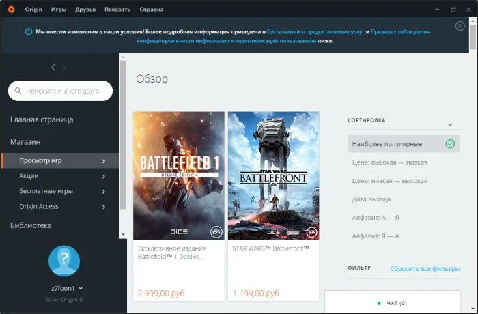The height and width of the screenshot is (314, 478).
Task: Sort by Алфавит: Я — А
Action: [x=376, y=235]
